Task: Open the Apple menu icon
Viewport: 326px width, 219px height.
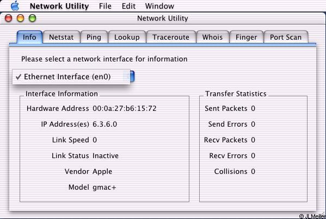Action: 15,6
